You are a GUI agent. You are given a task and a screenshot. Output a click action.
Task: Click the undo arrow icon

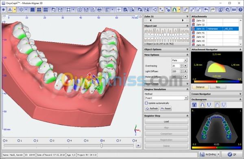(x=206, y=10)
